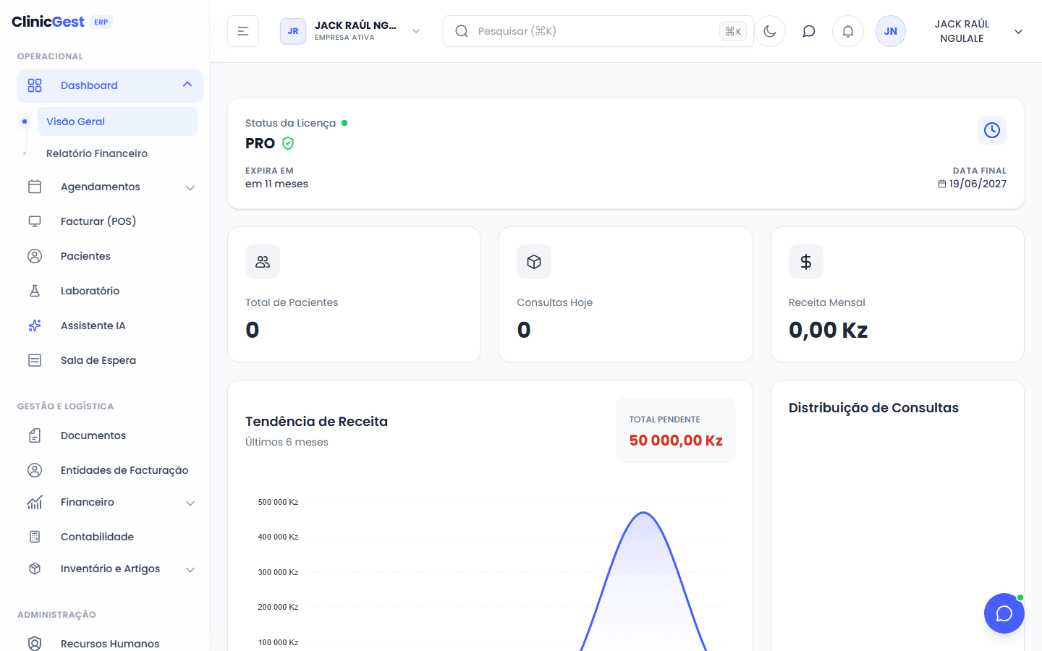Click the 0,00 Kz monthly revenue value
This screenshot has width=1042, height=651.
point(828,330)
